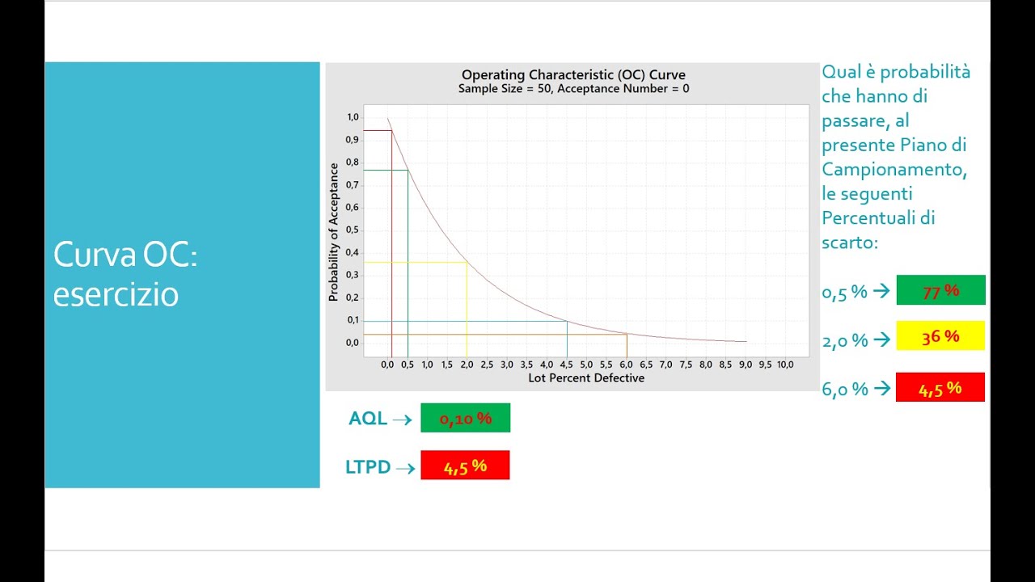Click the green 77 % answer box
The height and width of the screenshot is (582, 1035).
940,290
